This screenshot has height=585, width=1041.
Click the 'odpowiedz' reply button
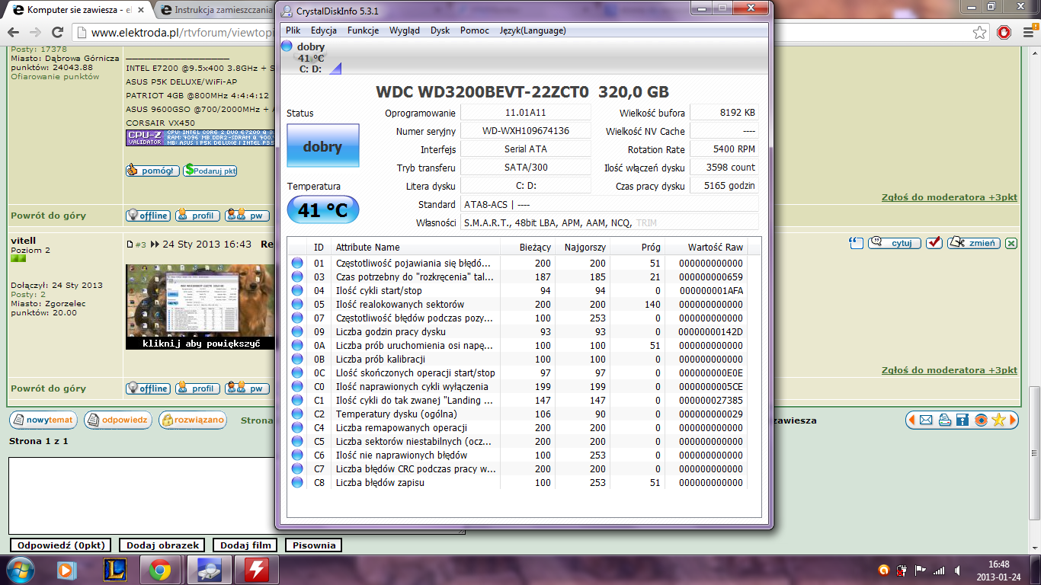[x=117, y=420]
